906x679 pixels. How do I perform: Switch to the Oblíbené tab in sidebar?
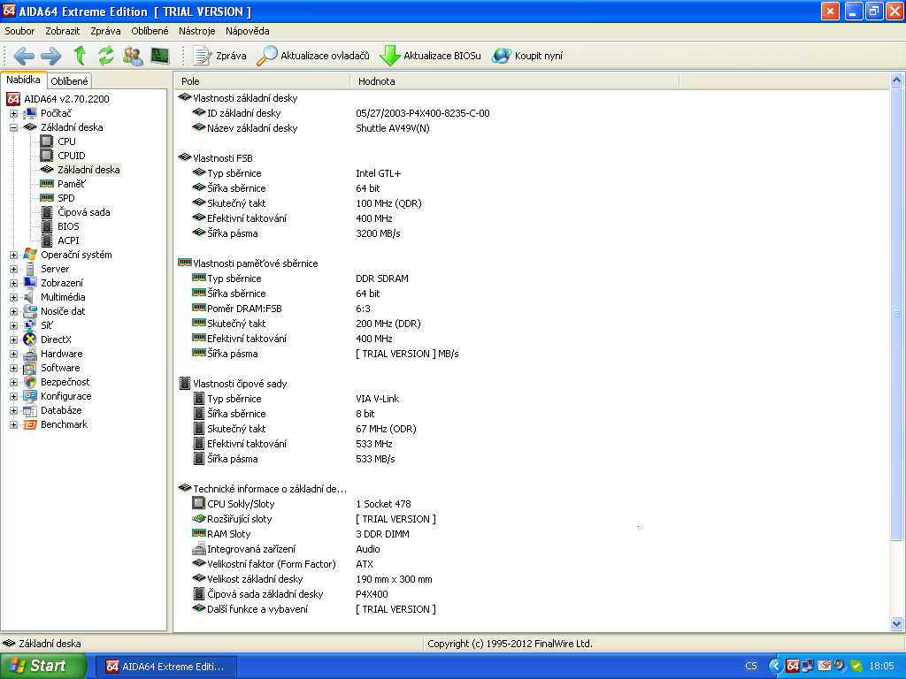tap(69, 81)
